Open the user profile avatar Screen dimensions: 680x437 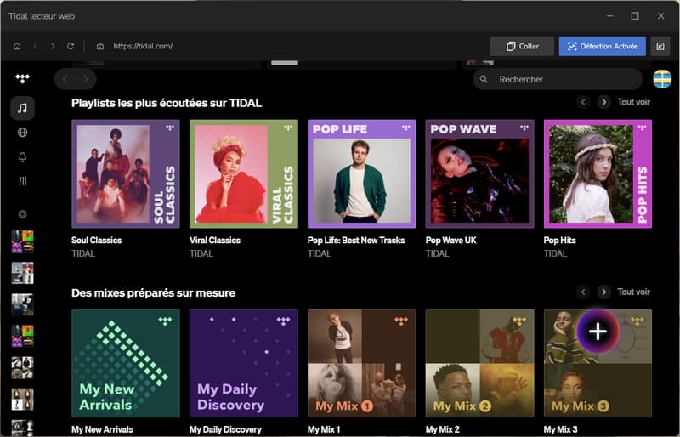pos(662,79)
